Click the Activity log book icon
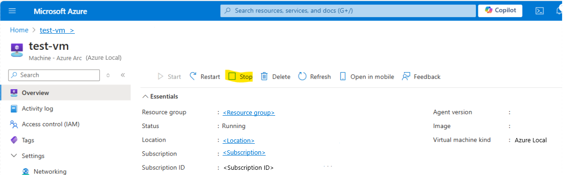 click(14, 108)
